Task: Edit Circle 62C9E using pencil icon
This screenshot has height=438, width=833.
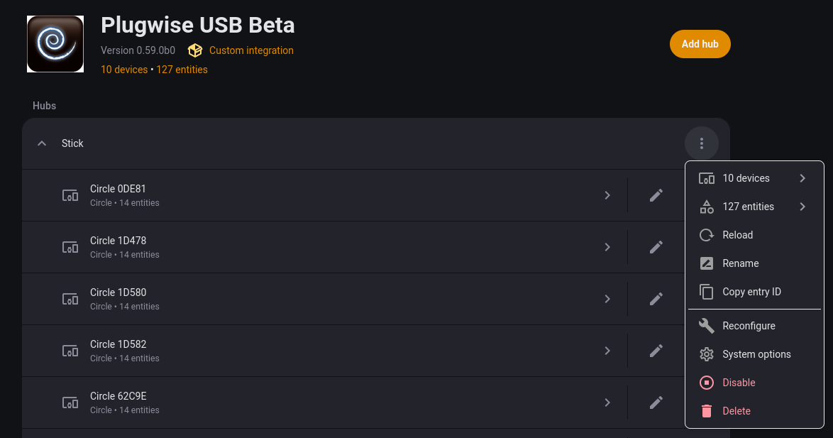Action: (x=656, y=403)
